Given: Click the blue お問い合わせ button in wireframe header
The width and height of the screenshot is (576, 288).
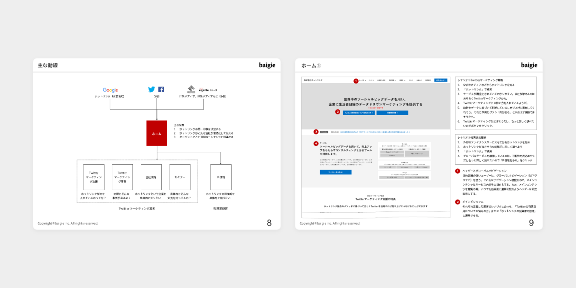Looking at the screenshot, I should click(441, 80).
